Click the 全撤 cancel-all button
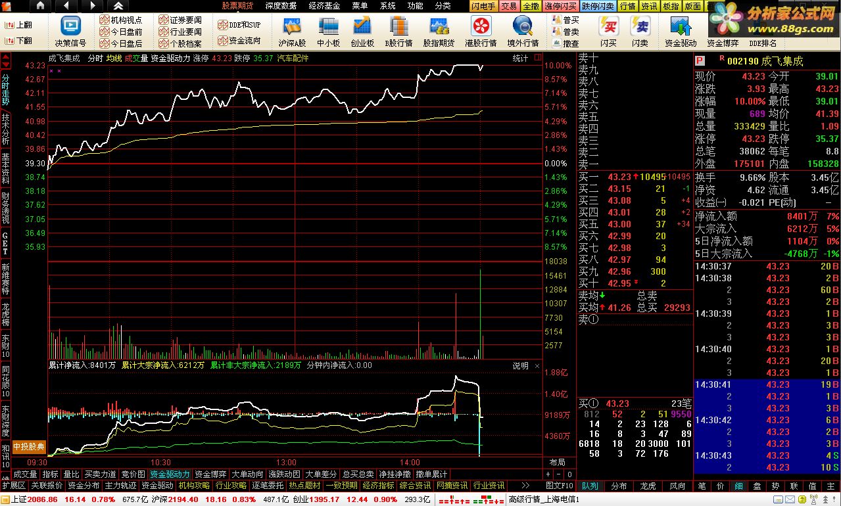Screen dimensions: 841x506 click(531, 6)
